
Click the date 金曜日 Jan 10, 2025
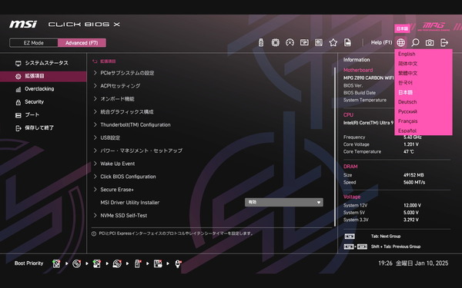point(422,263)
